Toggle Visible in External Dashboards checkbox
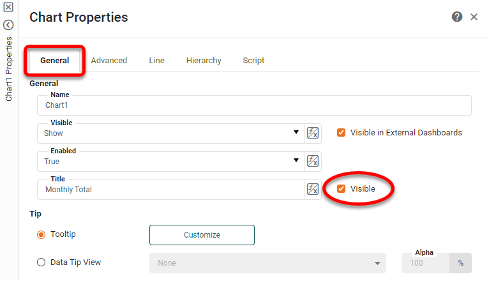The width and height of the screenshot is (489, 281). click(x=342, y=133)
